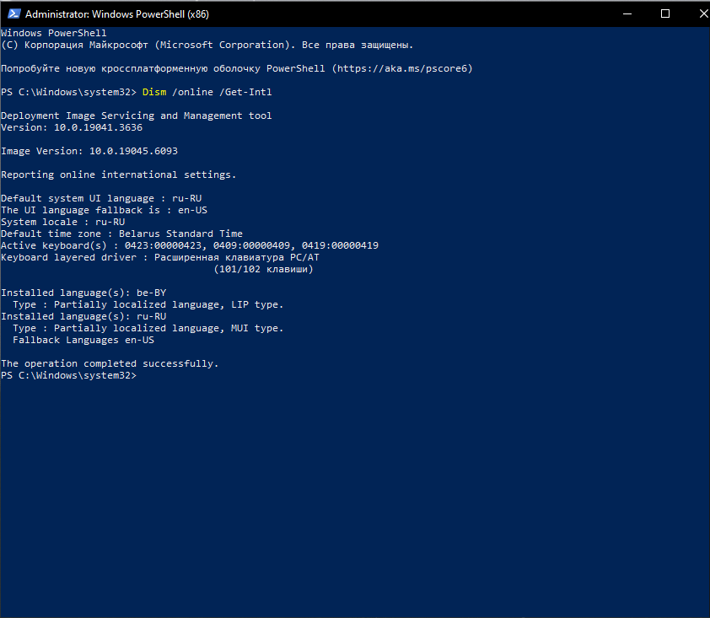Image resolution: width=710 pixels, height=618 pixels.
Task: Click keyboard code '0419:00000419'
Action: (x=340, y=245)
